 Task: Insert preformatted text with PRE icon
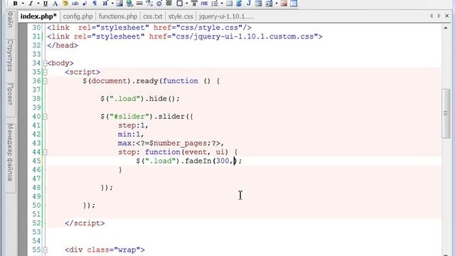tap(204, 4)
